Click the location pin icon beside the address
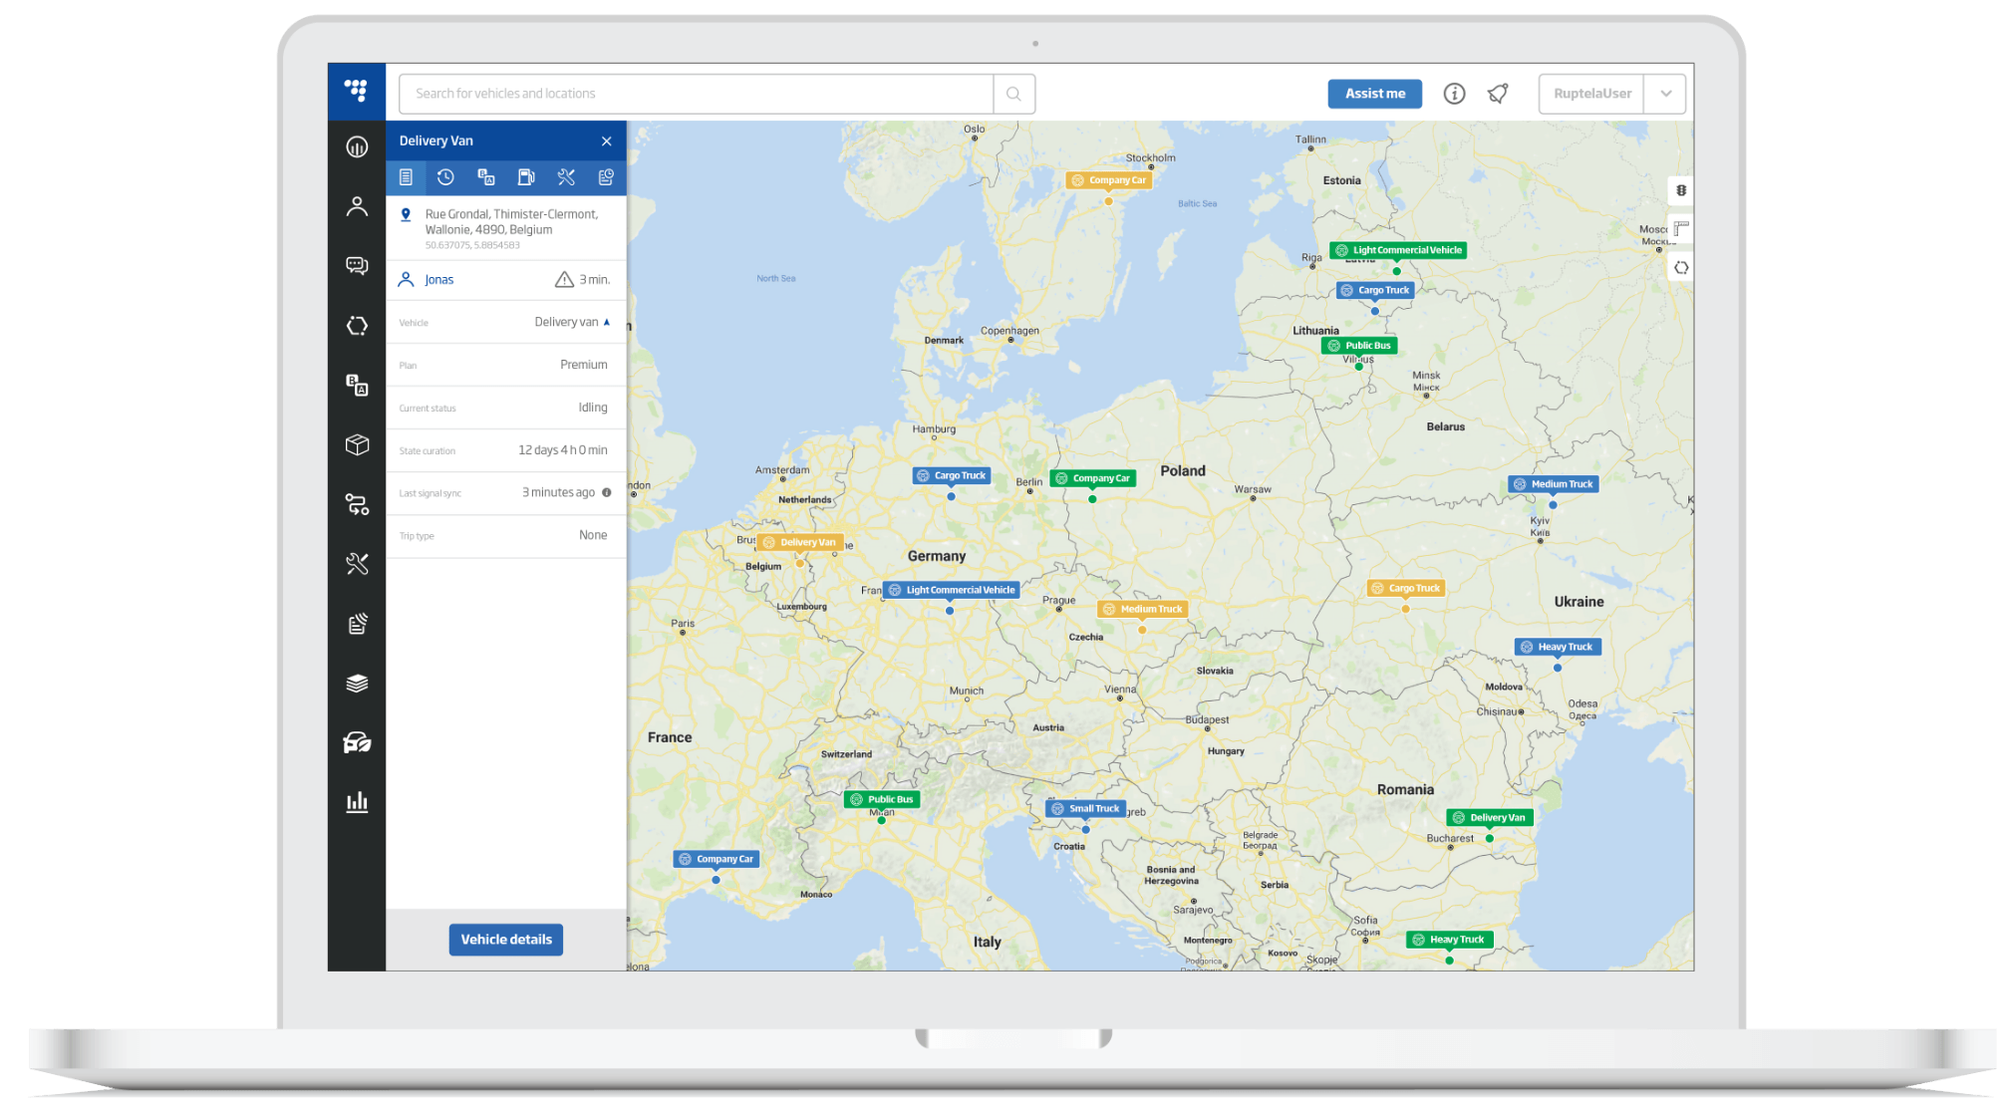Viewport: 2015px width, 1111px height. (406, 214)
